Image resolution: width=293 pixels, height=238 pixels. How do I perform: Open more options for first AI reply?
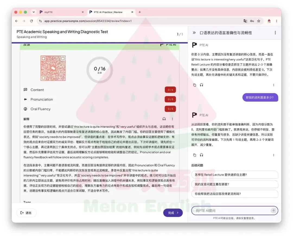273,85
